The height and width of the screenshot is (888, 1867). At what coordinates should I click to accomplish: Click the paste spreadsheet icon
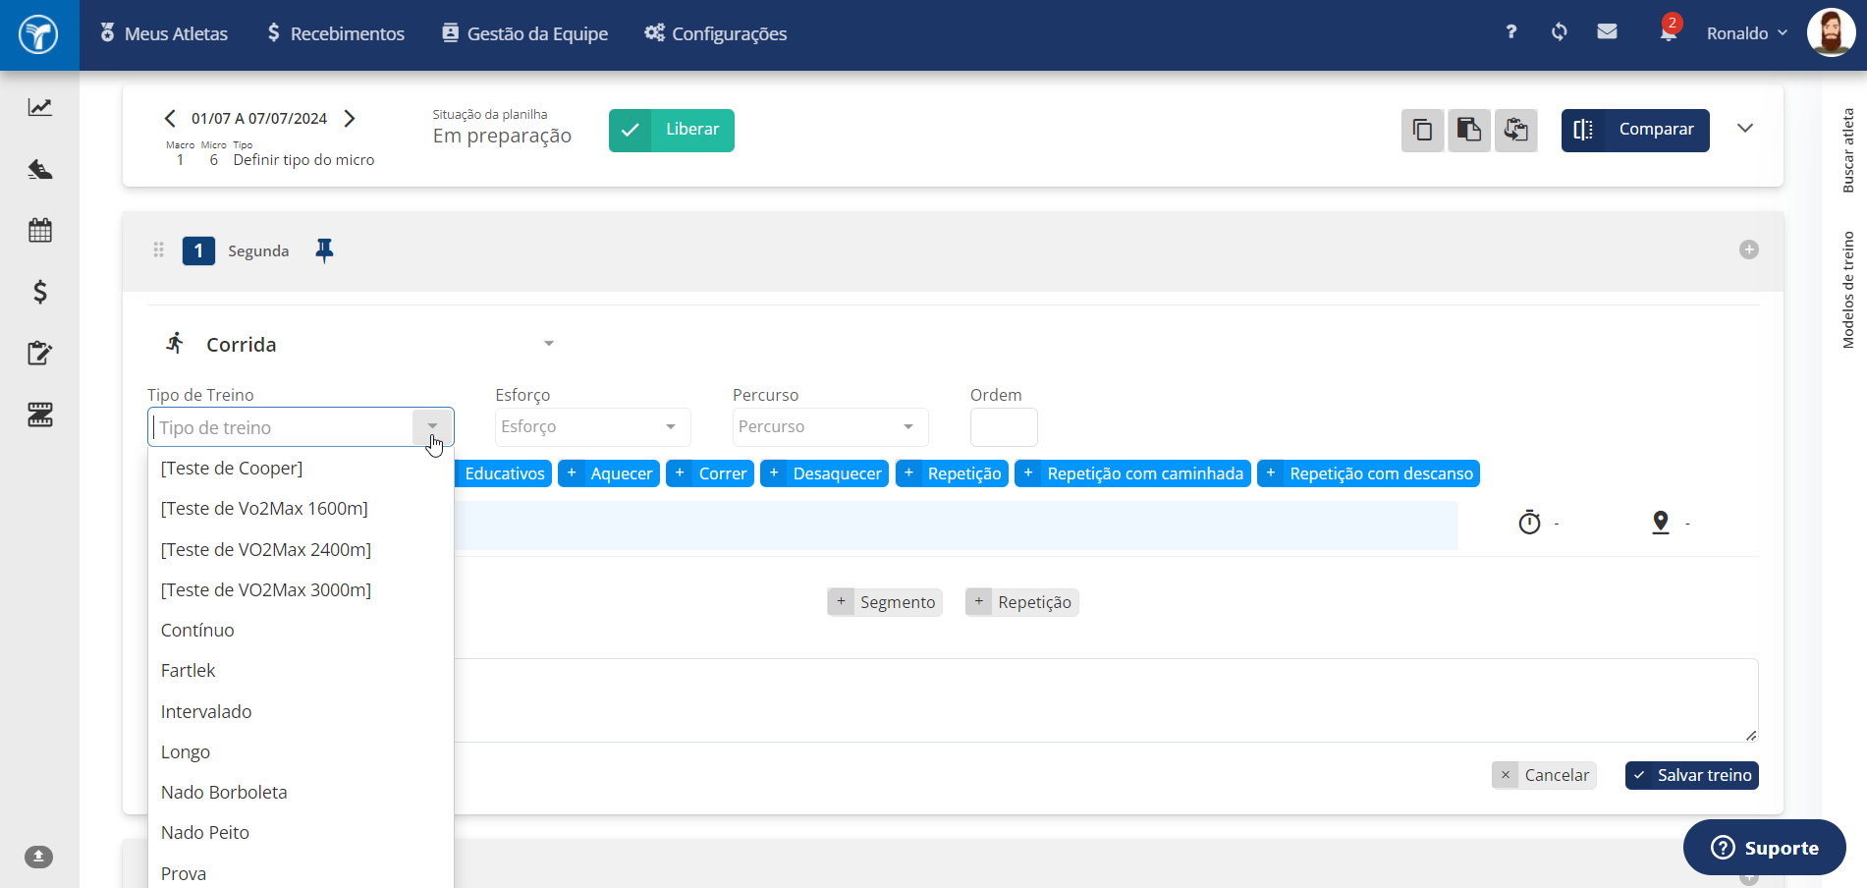[1469, 130]
